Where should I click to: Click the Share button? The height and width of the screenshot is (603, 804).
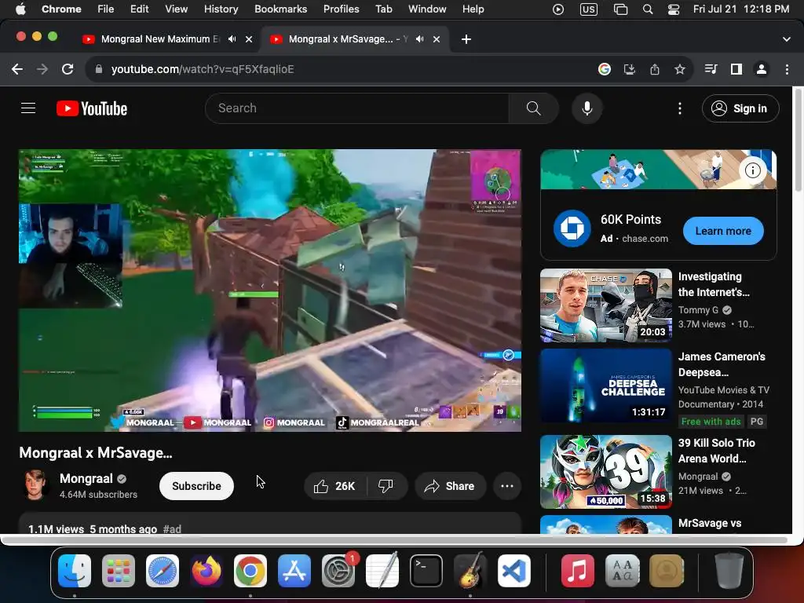tap(450, 486)
